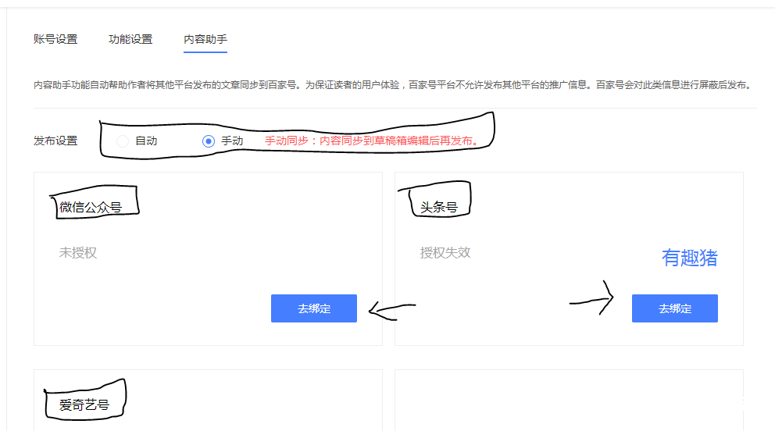Click 去绑定 in the 头条号 card
The width and height of the screenshot is (775, 431).
point(675,308)
